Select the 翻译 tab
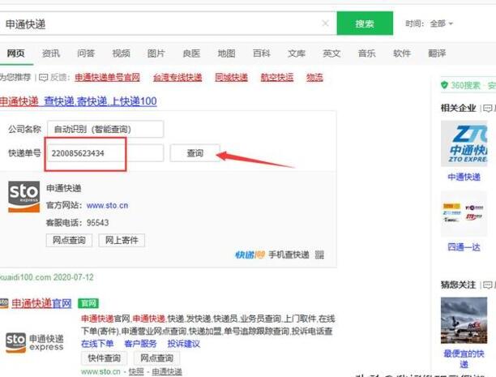The height and width of the screenshot is (377, 496). [x=437, y=54]
